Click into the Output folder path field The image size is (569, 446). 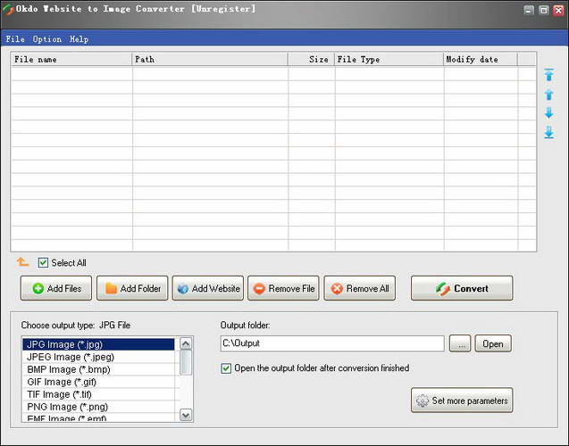tap(332, 343)
